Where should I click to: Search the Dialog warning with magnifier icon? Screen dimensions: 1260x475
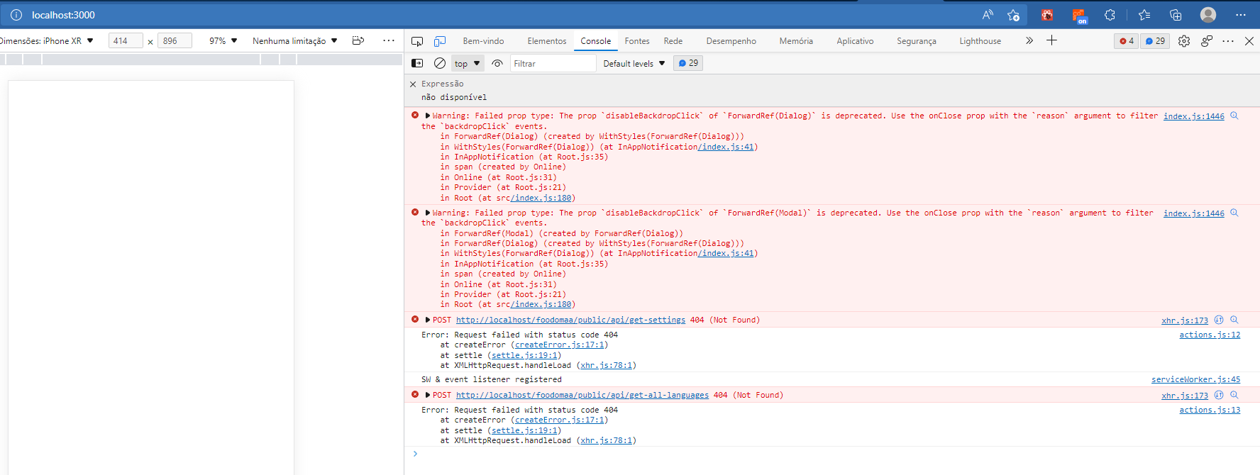click(x=1234, y=116)
